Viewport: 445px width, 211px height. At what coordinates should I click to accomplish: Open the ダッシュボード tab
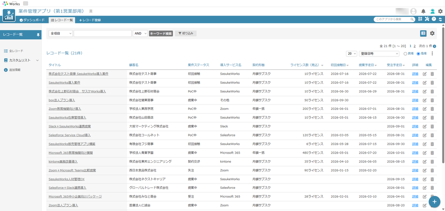[x=32, y=20]
